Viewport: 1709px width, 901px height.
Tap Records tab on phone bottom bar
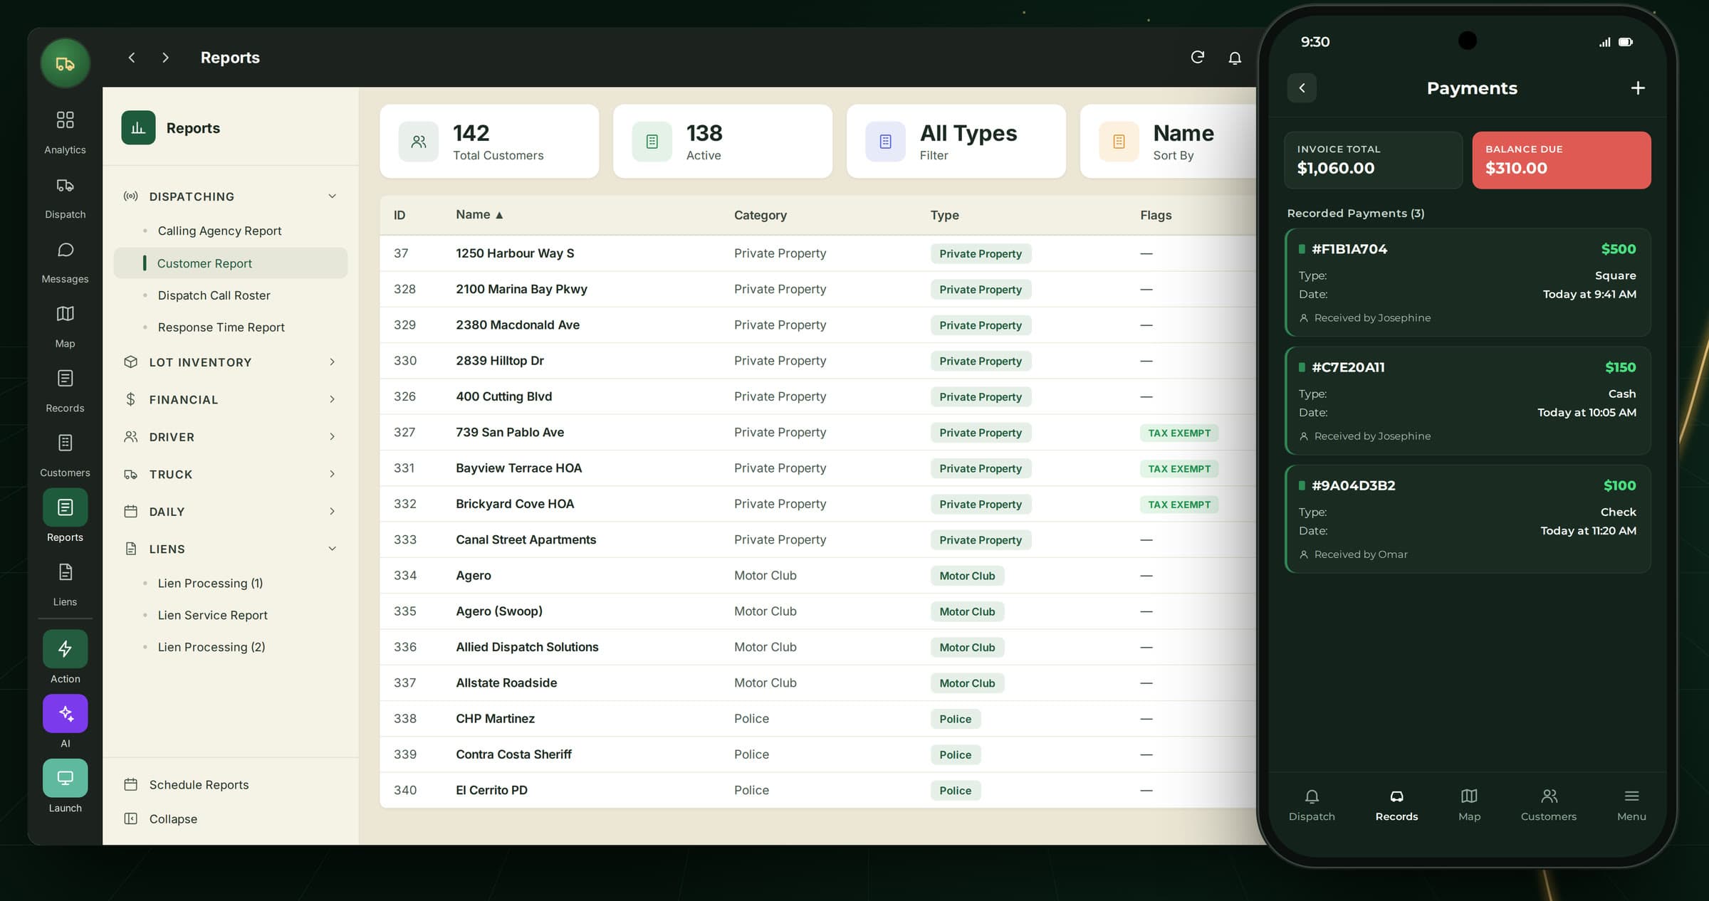click(1396, 805)
